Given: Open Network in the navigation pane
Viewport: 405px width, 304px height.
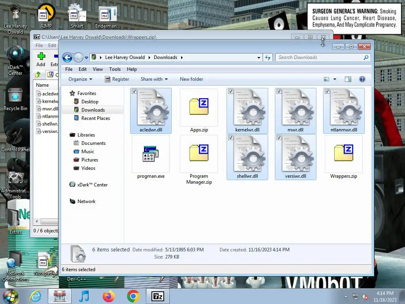Looking at the screenshot, I should pyautogui.click(x=86, y=201).
